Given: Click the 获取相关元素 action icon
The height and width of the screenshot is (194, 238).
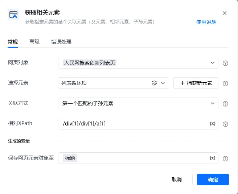Looking at the screenshot, I should 13,15.
